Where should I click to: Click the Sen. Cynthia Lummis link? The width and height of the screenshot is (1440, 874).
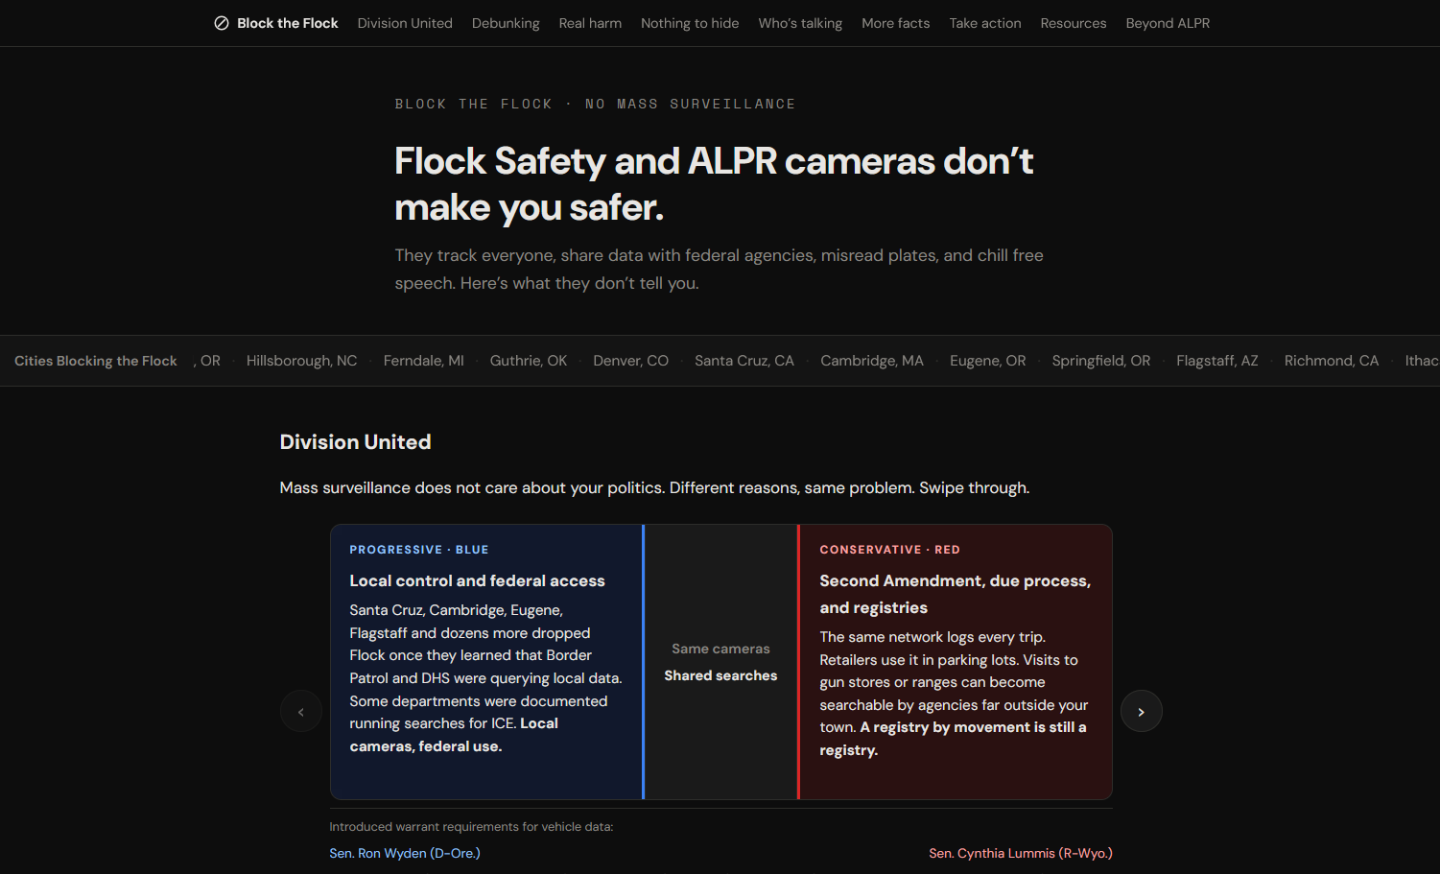coord(1021,853)
